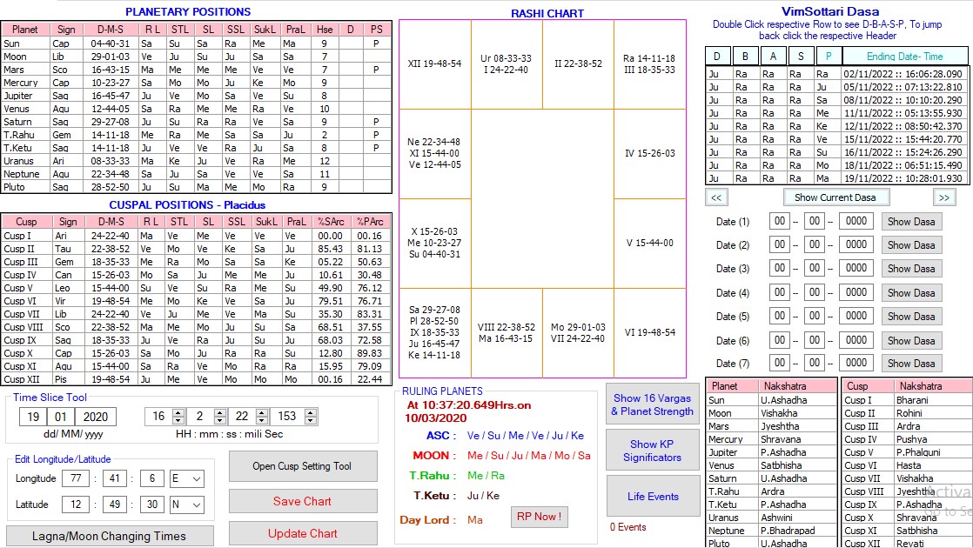Click RP Now! button
Screen dimensions: 973x548
click(539, 517)
